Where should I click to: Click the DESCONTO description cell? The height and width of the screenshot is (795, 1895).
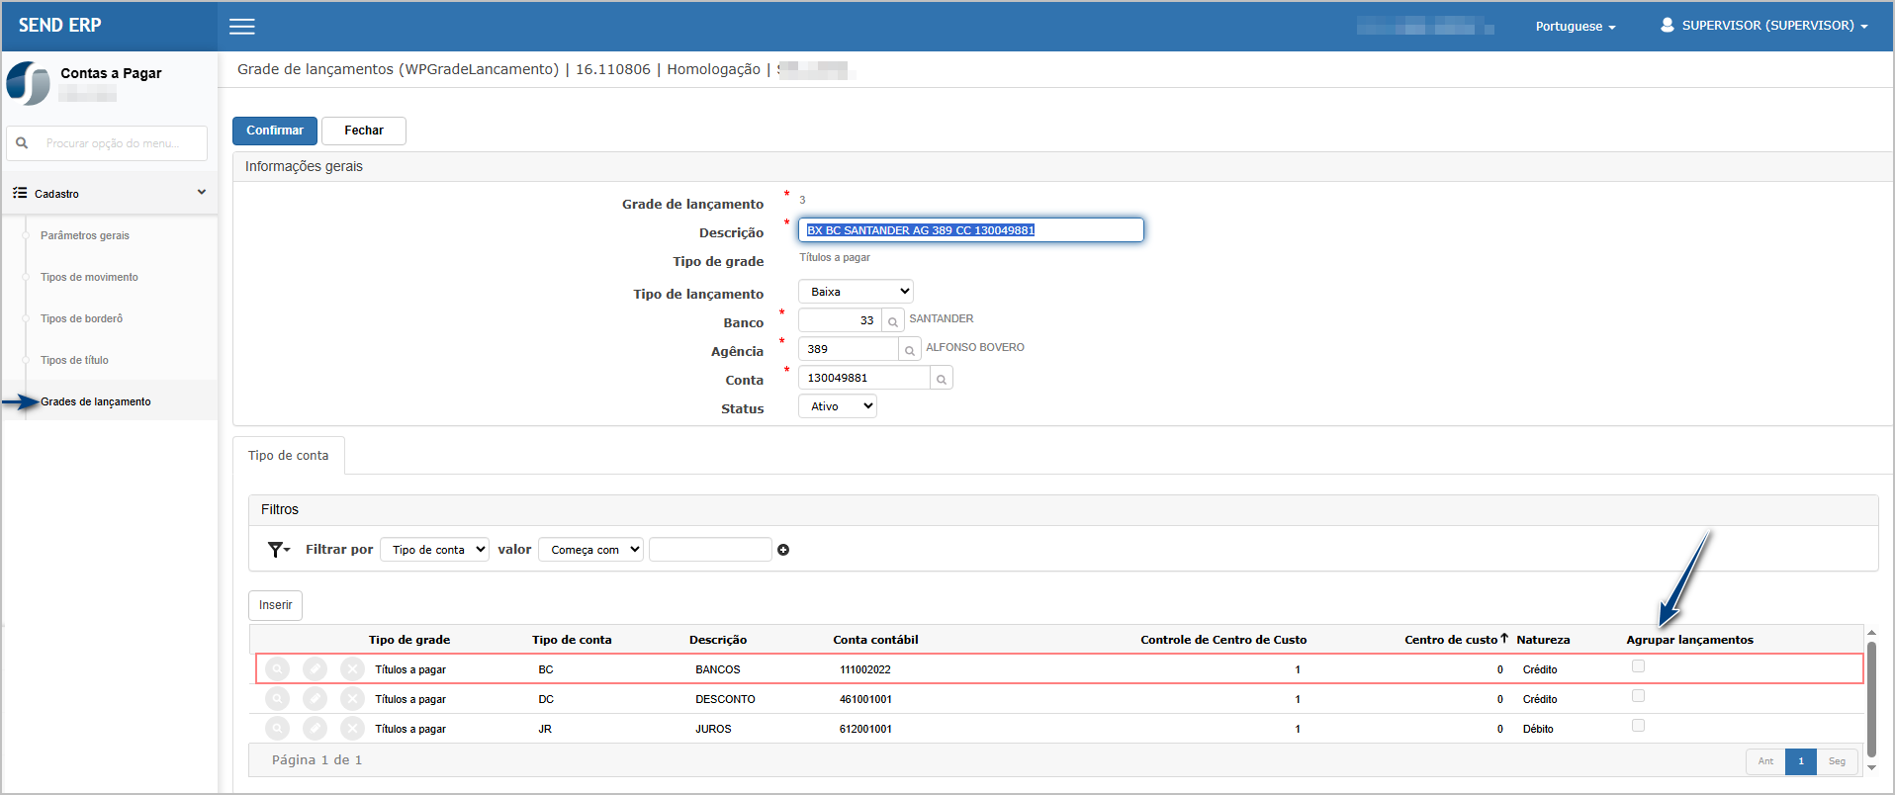coord(725,699)
